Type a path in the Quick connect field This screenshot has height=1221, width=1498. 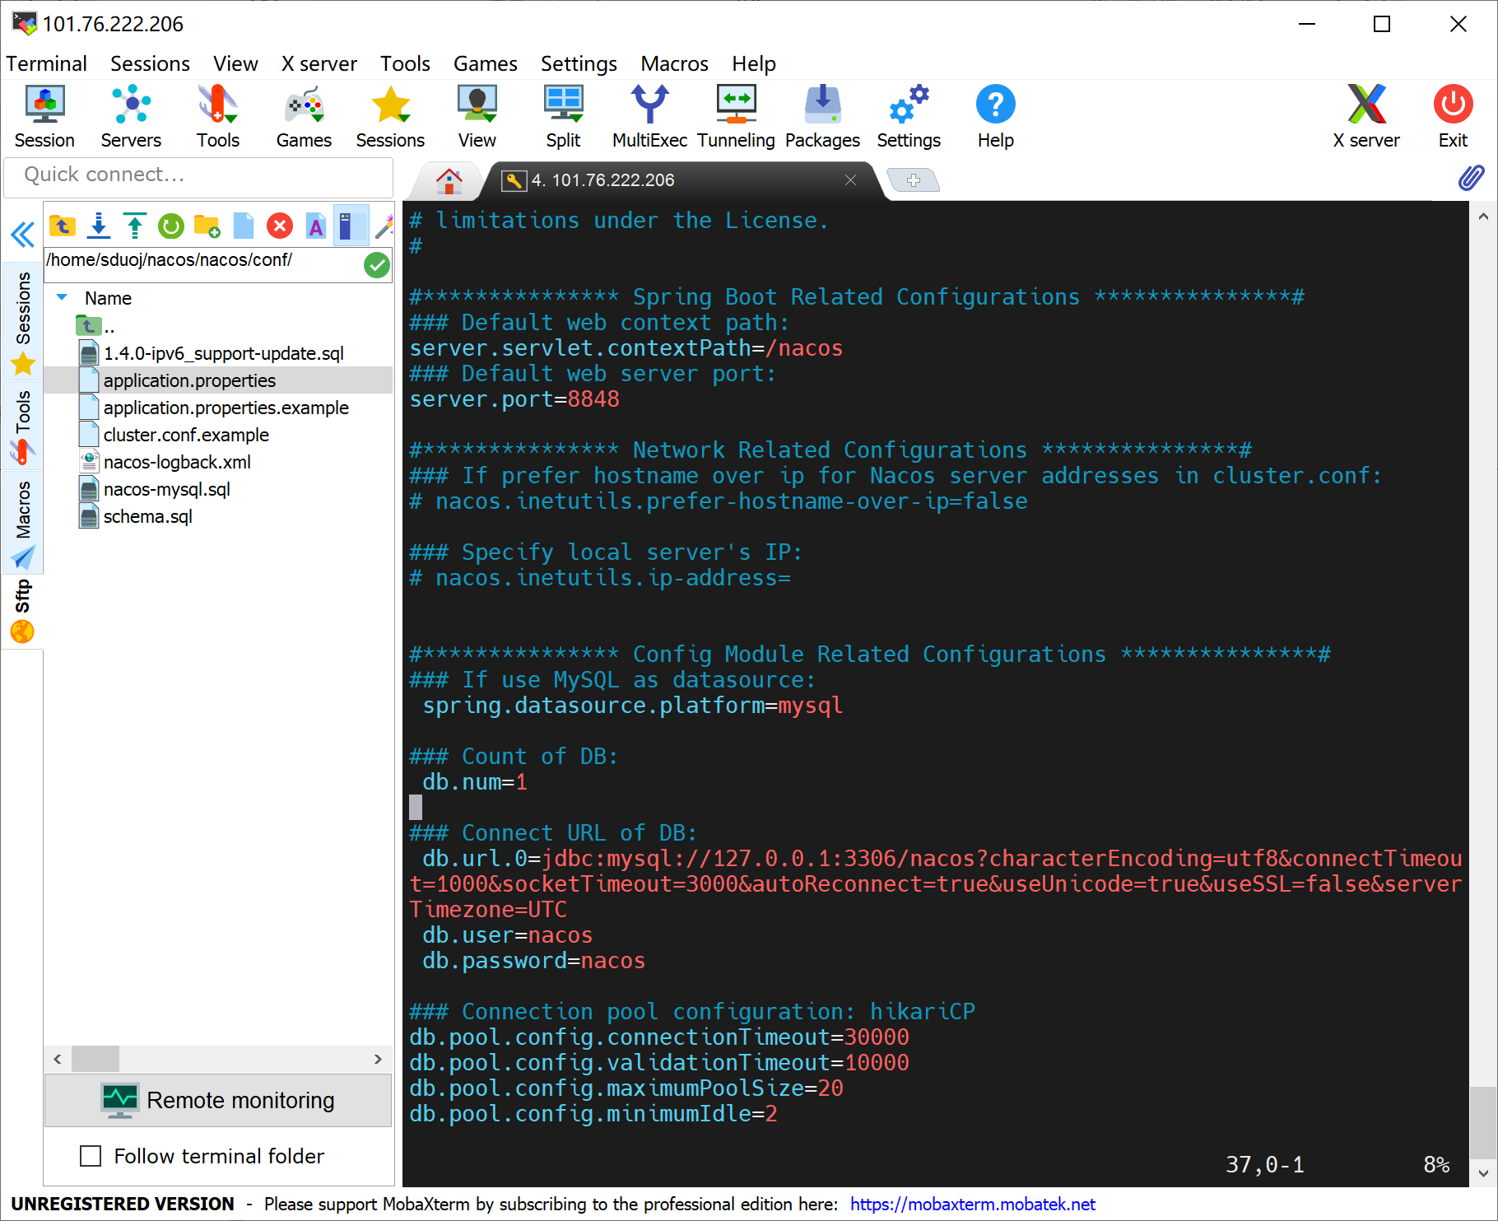[x=198, y=175]
